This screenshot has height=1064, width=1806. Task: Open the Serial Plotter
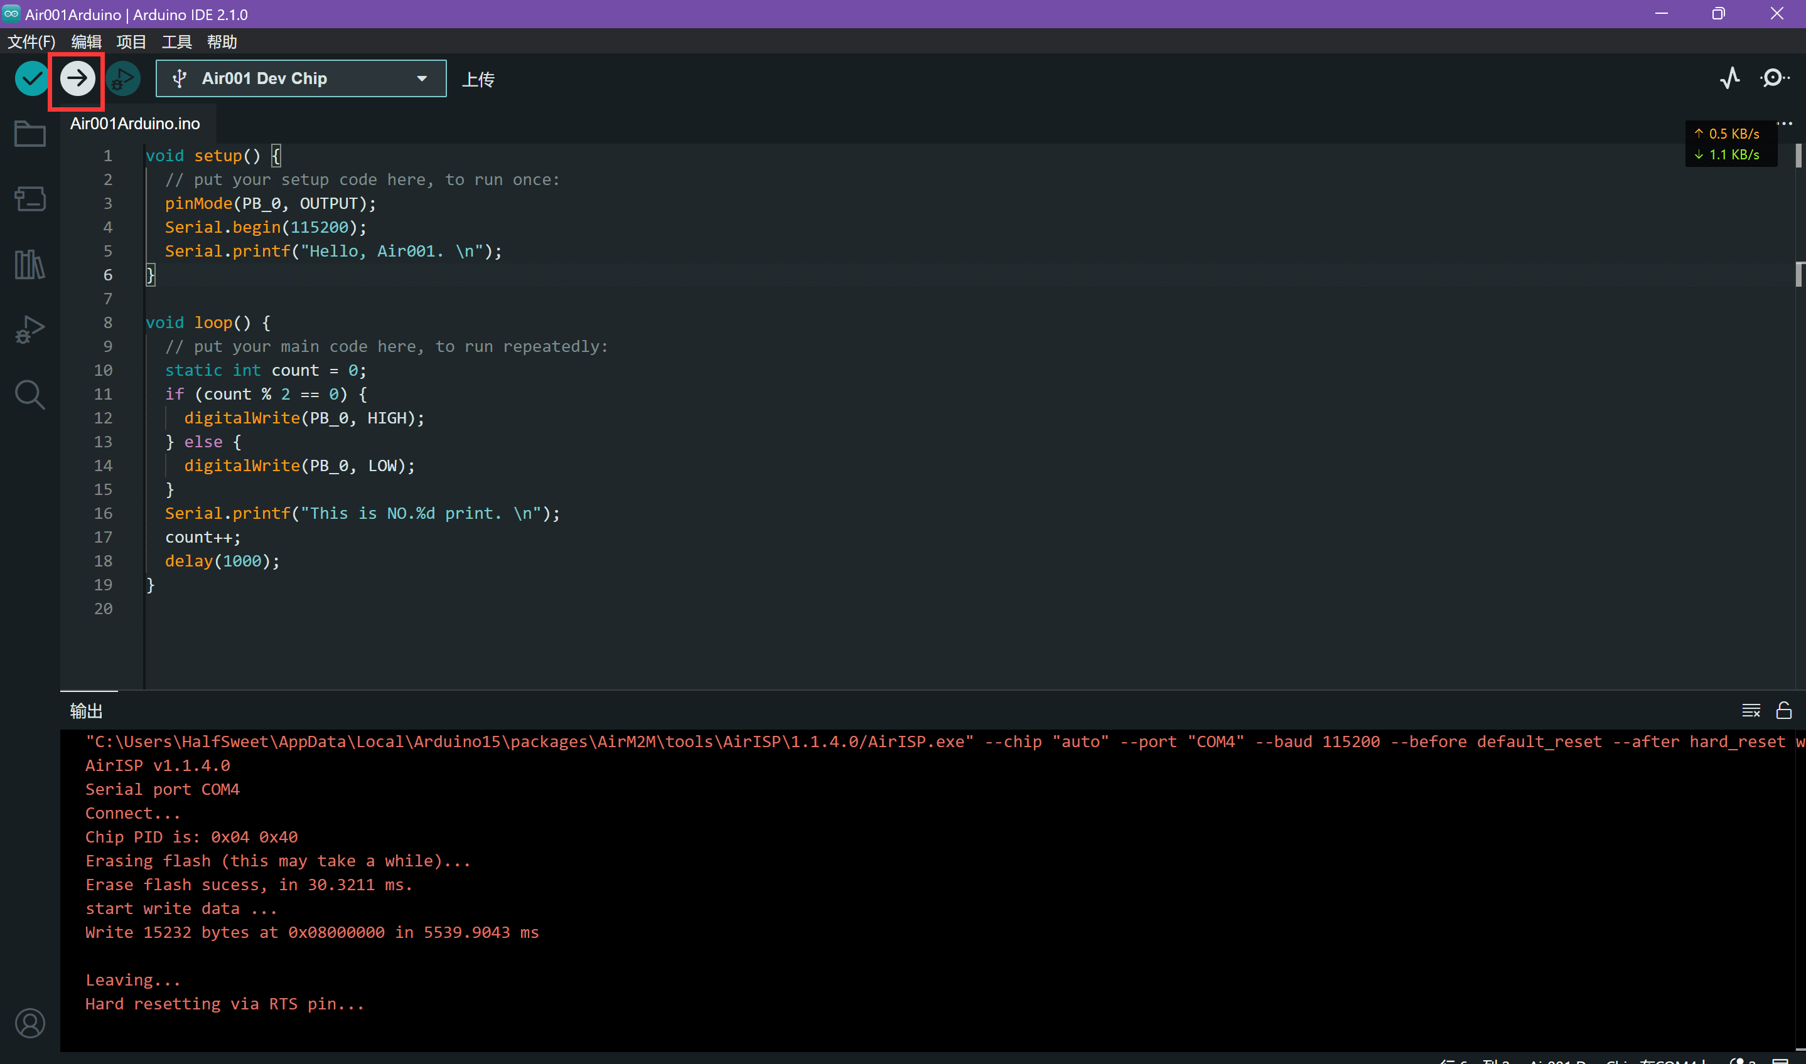point(1729,77)
